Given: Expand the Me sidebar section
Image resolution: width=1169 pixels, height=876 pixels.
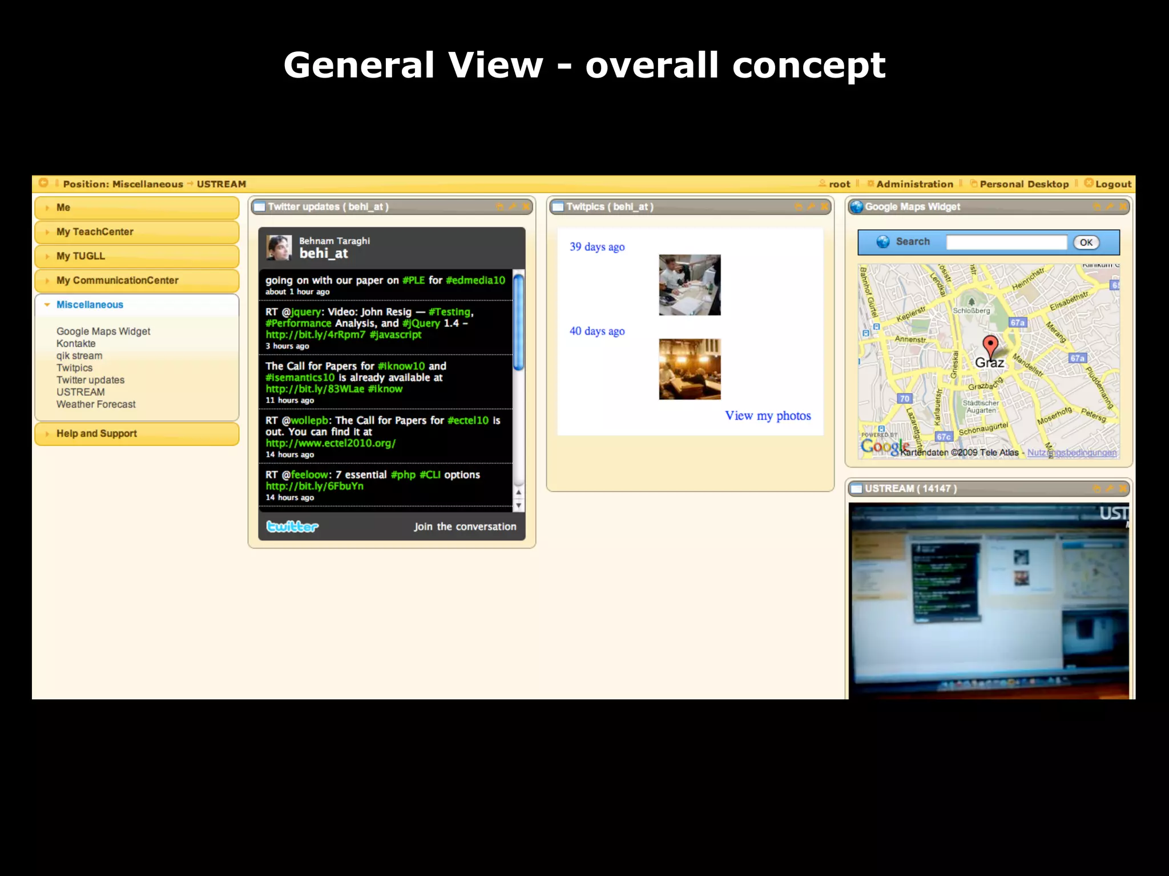Looking at the screenshot, I should (x=136, y=208).
